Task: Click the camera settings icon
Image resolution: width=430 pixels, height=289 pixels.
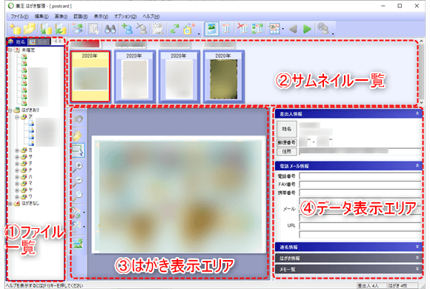Action: pyautogui.click(x=188, y=29)
